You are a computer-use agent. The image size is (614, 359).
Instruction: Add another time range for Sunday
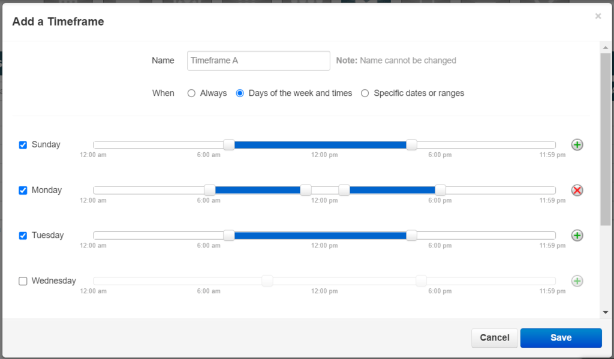click(577, 144)
